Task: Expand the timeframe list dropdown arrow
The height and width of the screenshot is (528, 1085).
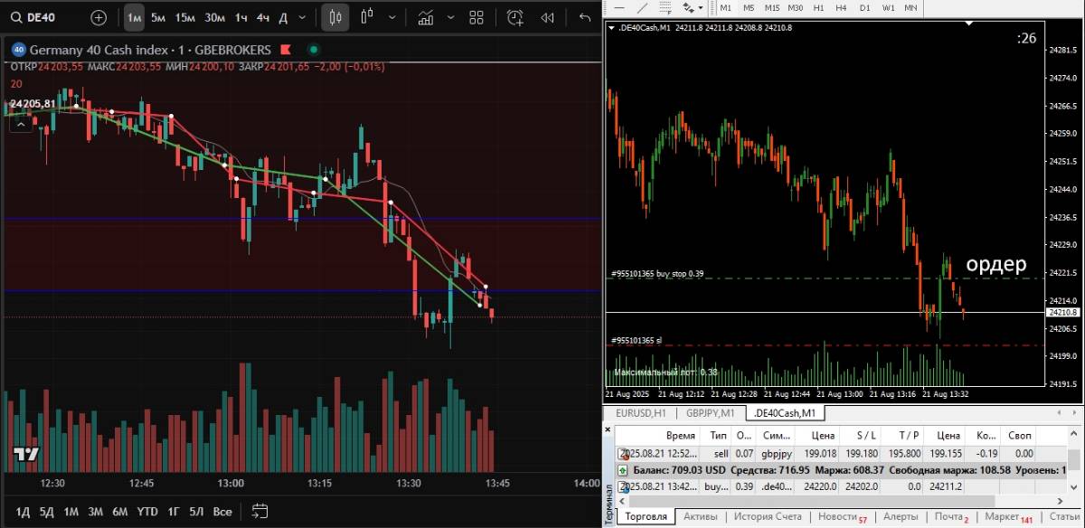Action: pos(301,17)
